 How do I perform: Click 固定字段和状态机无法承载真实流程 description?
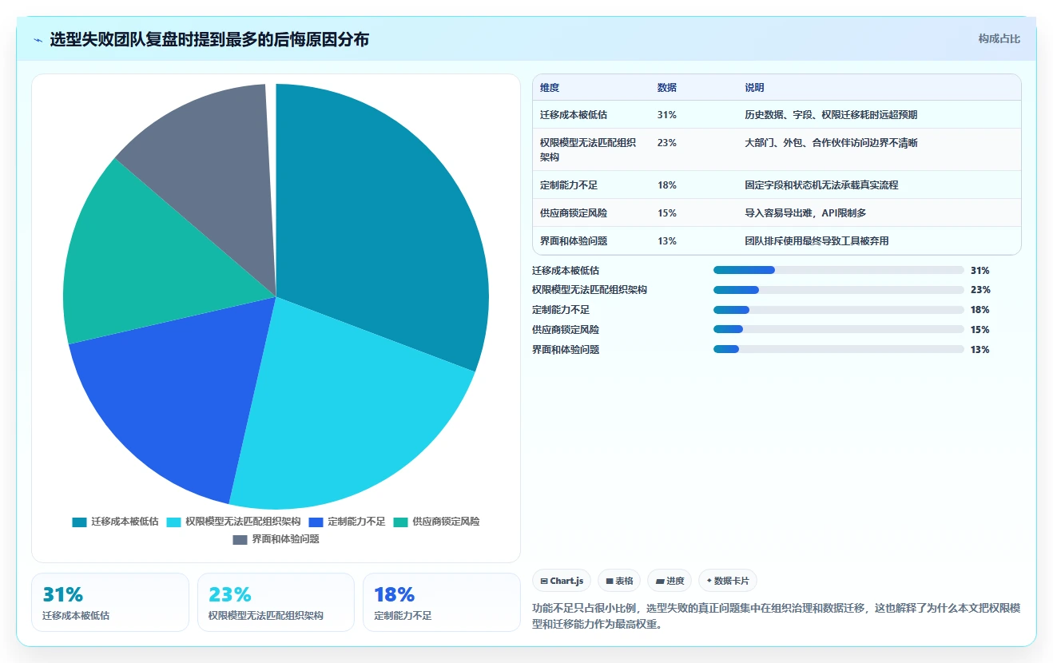[x=821, y=185]
